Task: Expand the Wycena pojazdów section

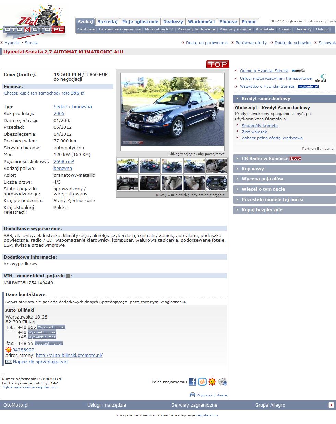Action: pos(285,179)
